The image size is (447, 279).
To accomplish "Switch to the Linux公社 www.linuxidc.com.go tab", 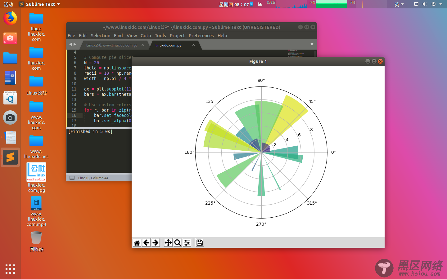I will click(x=112, y=45).
